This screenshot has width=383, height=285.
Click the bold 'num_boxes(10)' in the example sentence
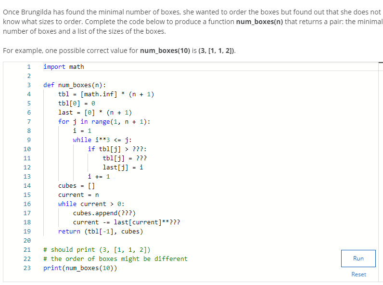click(165, 51)
